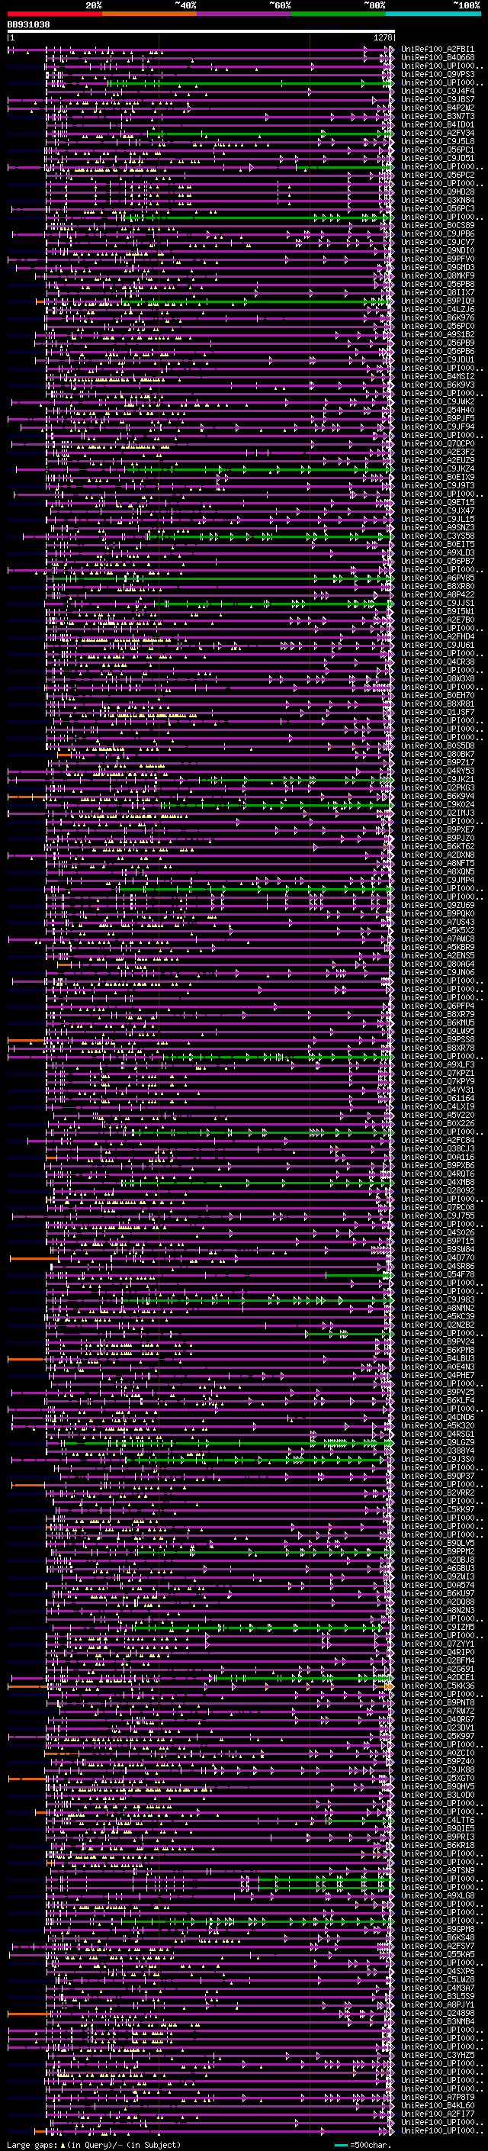This screenshot has height=2151, width=488.
Task: Click the UniRef100_B6K9V3 label
Action: [438, 386]
